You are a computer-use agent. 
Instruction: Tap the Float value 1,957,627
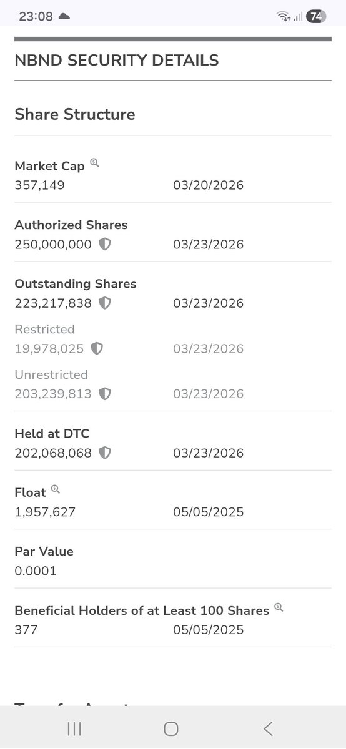(x=45, y=512)
